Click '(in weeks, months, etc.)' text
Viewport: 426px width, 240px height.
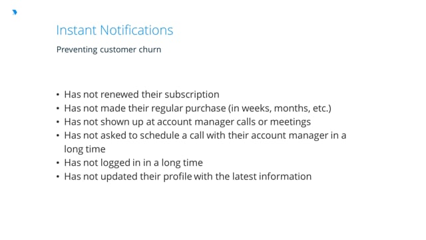[280, 108]
